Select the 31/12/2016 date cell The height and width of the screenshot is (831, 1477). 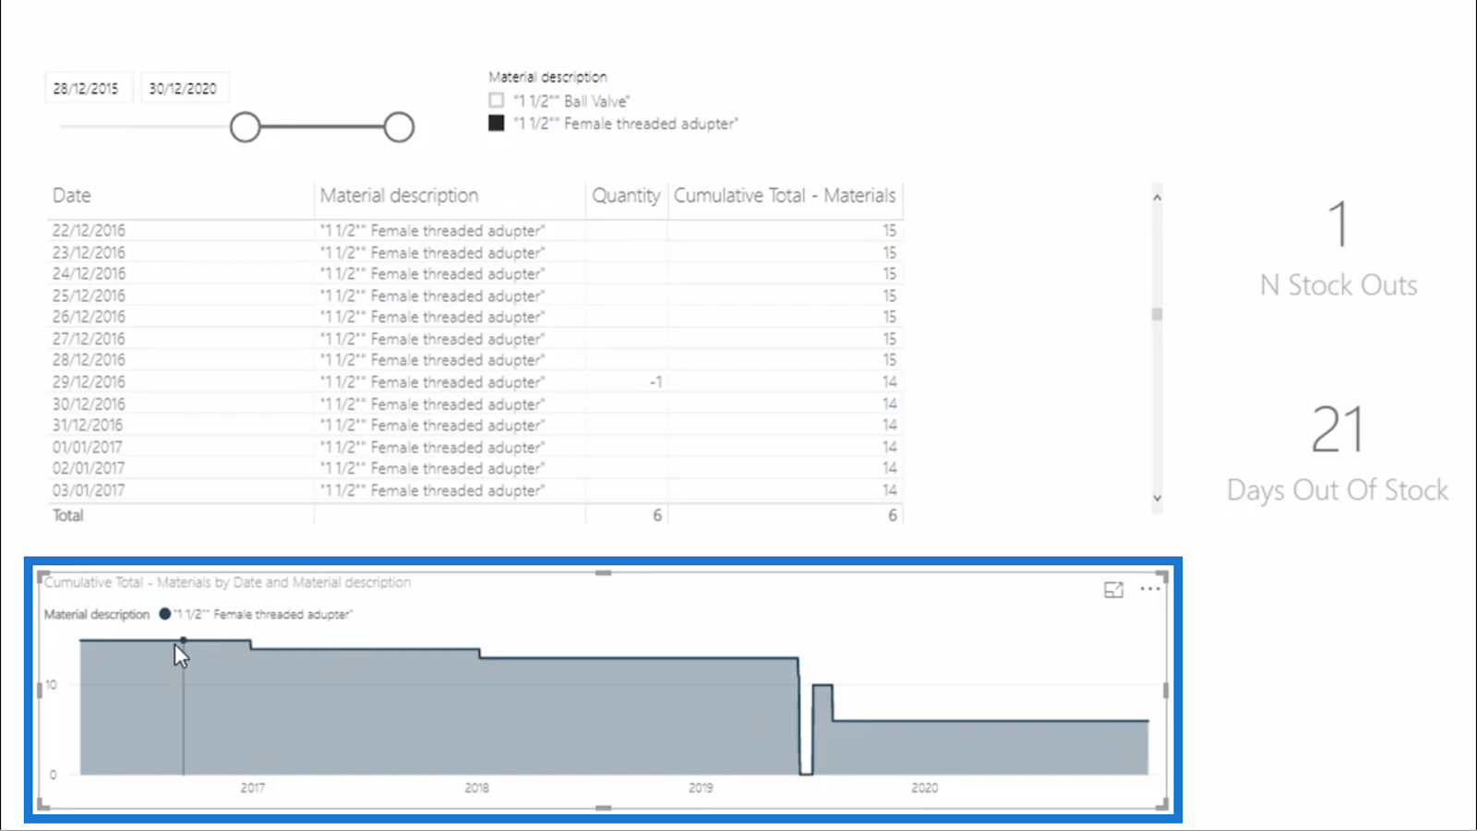coord(88,425)
